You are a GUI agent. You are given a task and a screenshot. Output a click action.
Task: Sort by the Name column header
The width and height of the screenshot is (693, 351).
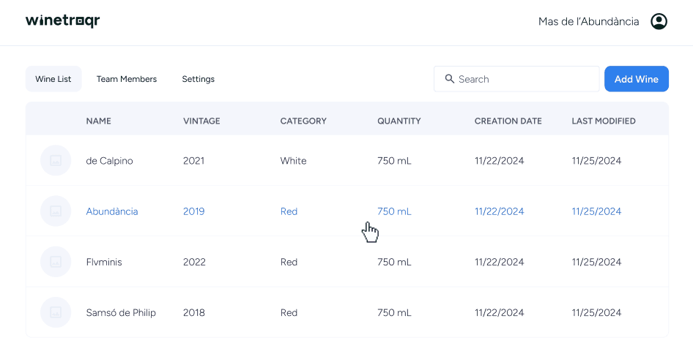pos(98,121)
